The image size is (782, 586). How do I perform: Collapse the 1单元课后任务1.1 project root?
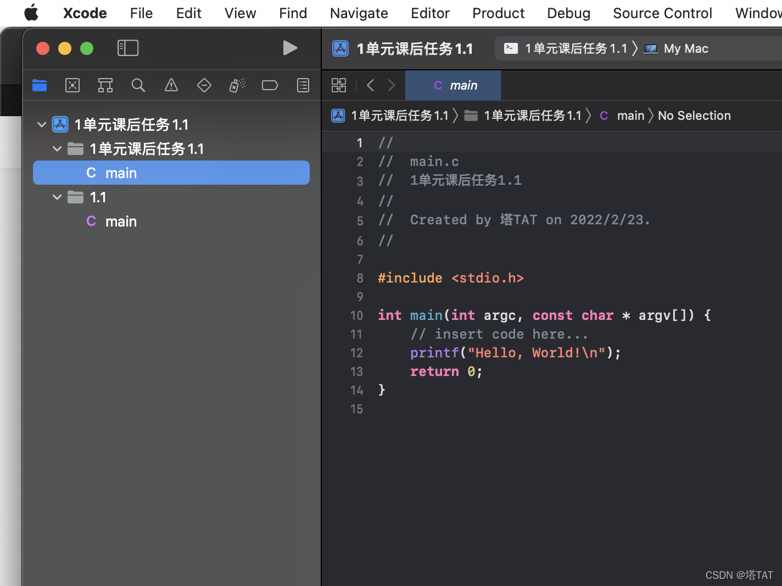[41, 124]
